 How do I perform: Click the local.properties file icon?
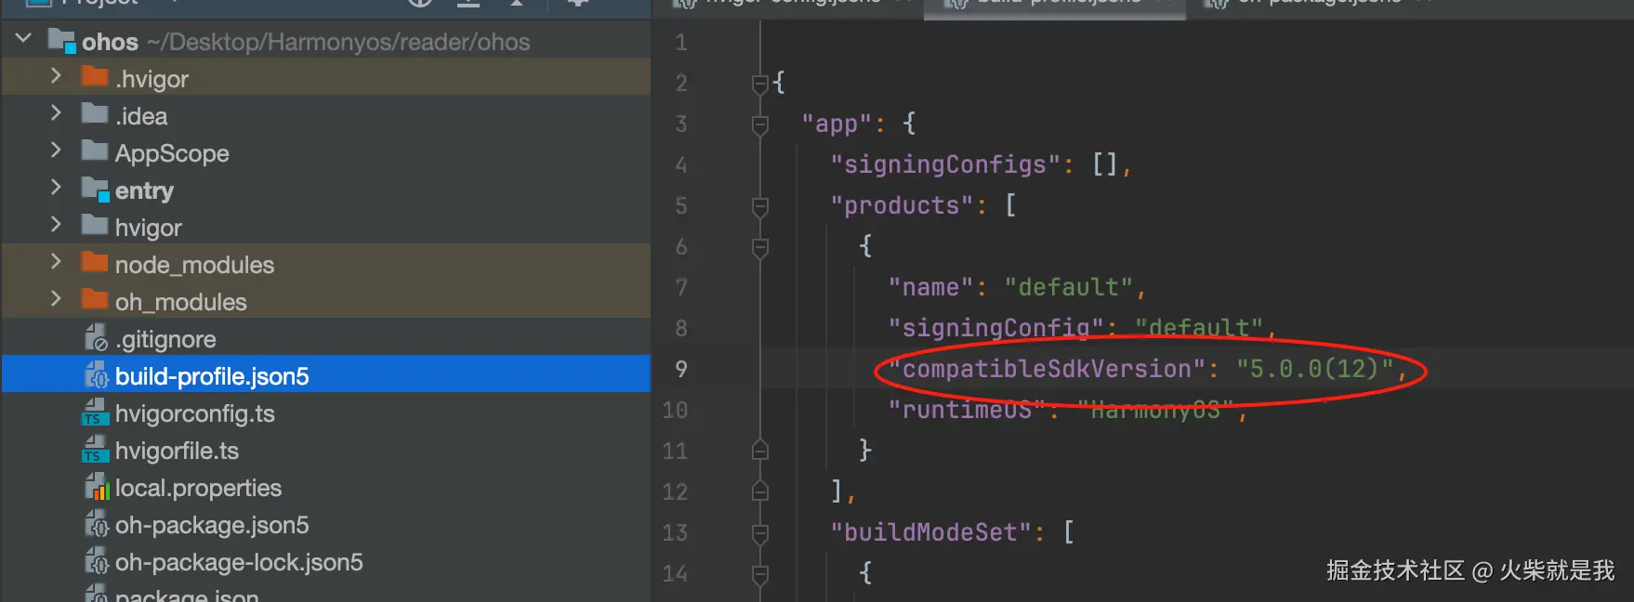click(97, 487)
